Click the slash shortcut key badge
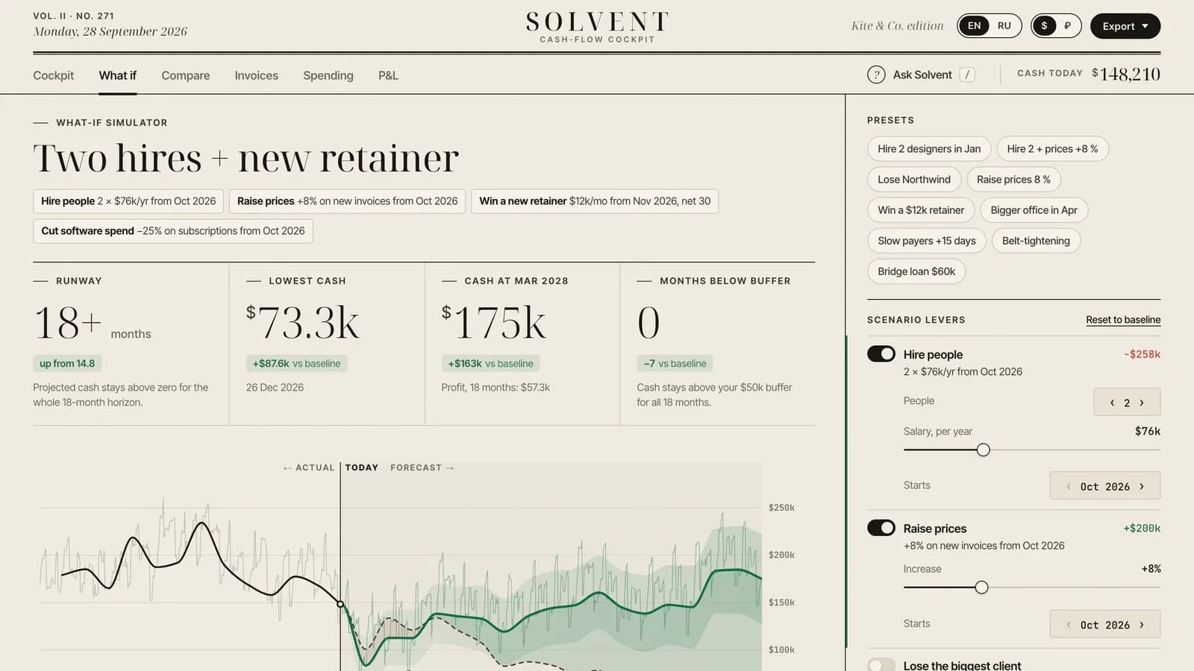 pyautogui.click(x=967, y=75)
